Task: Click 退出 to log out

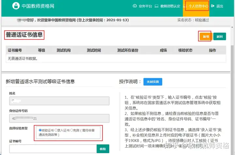Action: click(x=220, y=6)
